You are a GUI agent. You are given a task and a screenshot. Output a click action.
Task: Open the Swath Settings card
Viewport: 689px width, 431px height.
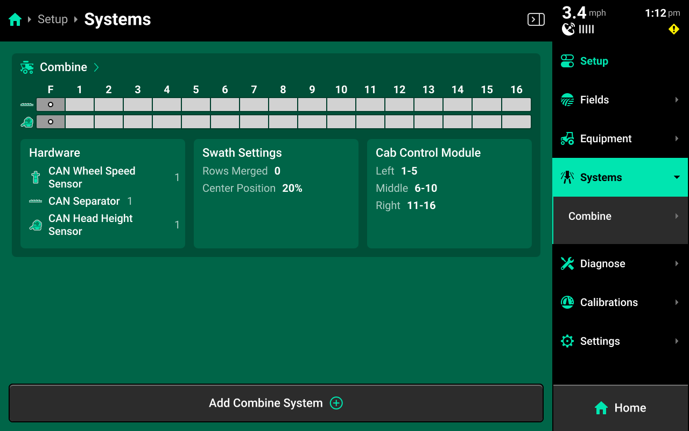276,193
